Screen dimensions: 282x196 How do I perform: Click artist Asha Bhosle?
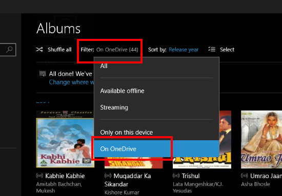[x=255, y=184]
